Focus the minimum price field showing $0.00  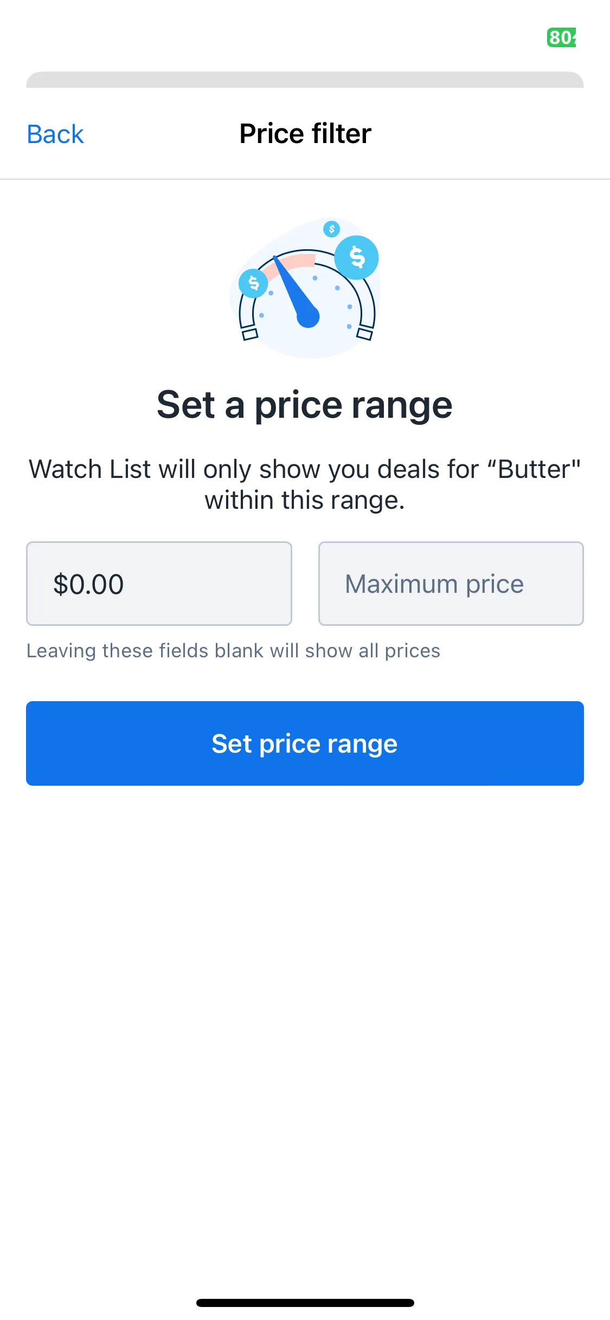pyautogui.click(x=159, y=584)
